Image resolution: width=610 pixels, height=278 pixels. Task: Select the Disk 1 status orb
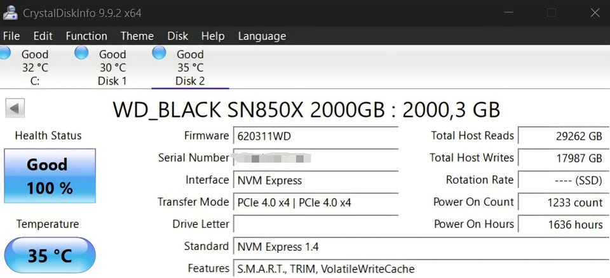[x=81, y=53]
